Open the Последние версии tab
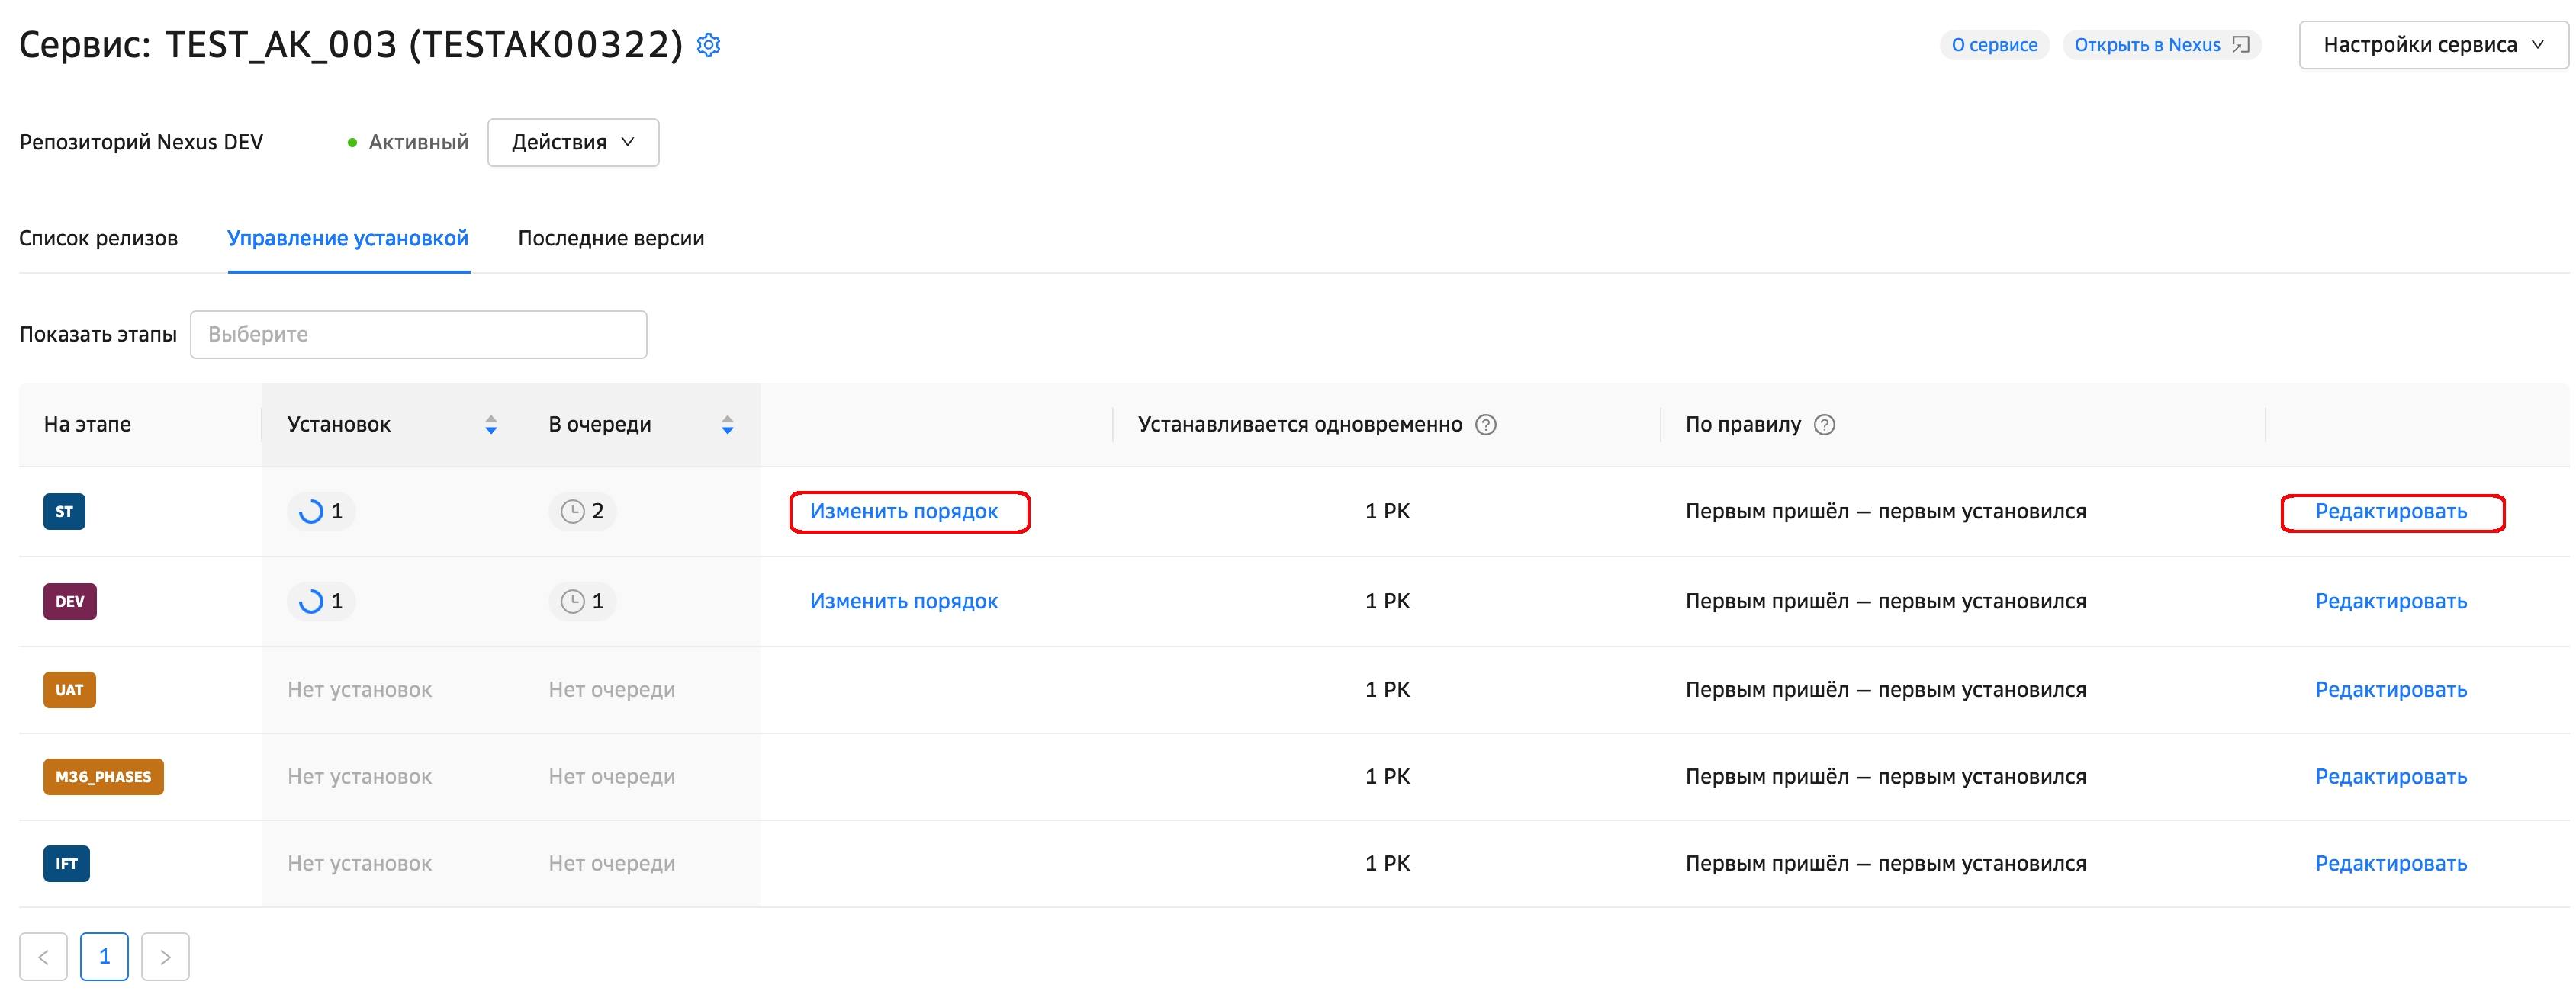 click(610, 239)
